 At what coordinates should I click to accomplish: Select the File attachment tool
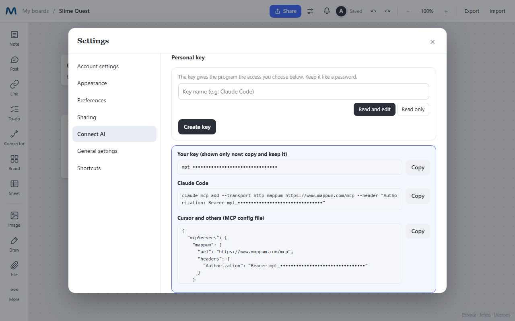(14, 269)
